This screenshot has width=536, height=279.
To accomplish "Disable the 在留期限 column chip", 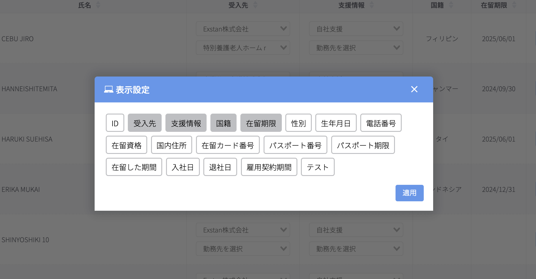I will tap(261, 123).
